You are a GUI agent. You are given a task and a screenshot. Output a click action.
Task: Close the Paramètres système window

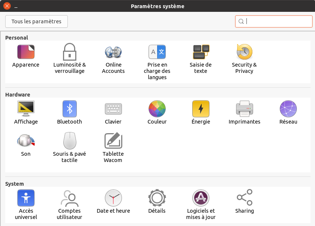7,6
